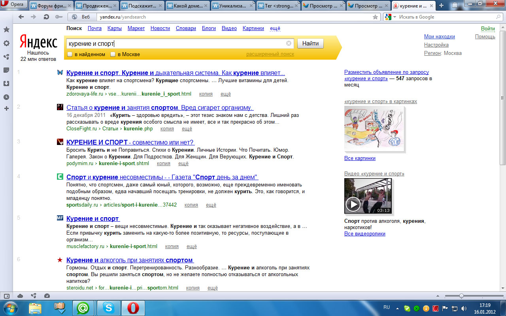
Task: Open a new tab with plus button
Action: [442, 5]
